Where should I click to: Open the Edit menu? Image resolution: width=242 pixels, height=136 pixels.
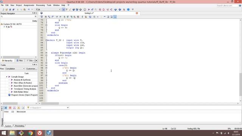7,5
